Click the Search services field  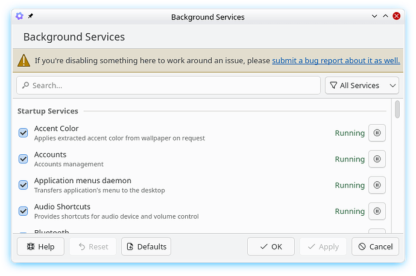pyautogui.click(x=169, y=86)
